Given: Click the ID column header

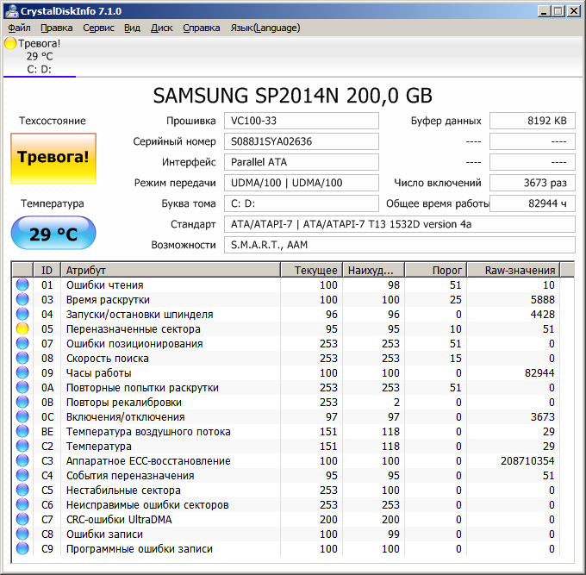Looking at the screenshot, I should coord(47,270).
